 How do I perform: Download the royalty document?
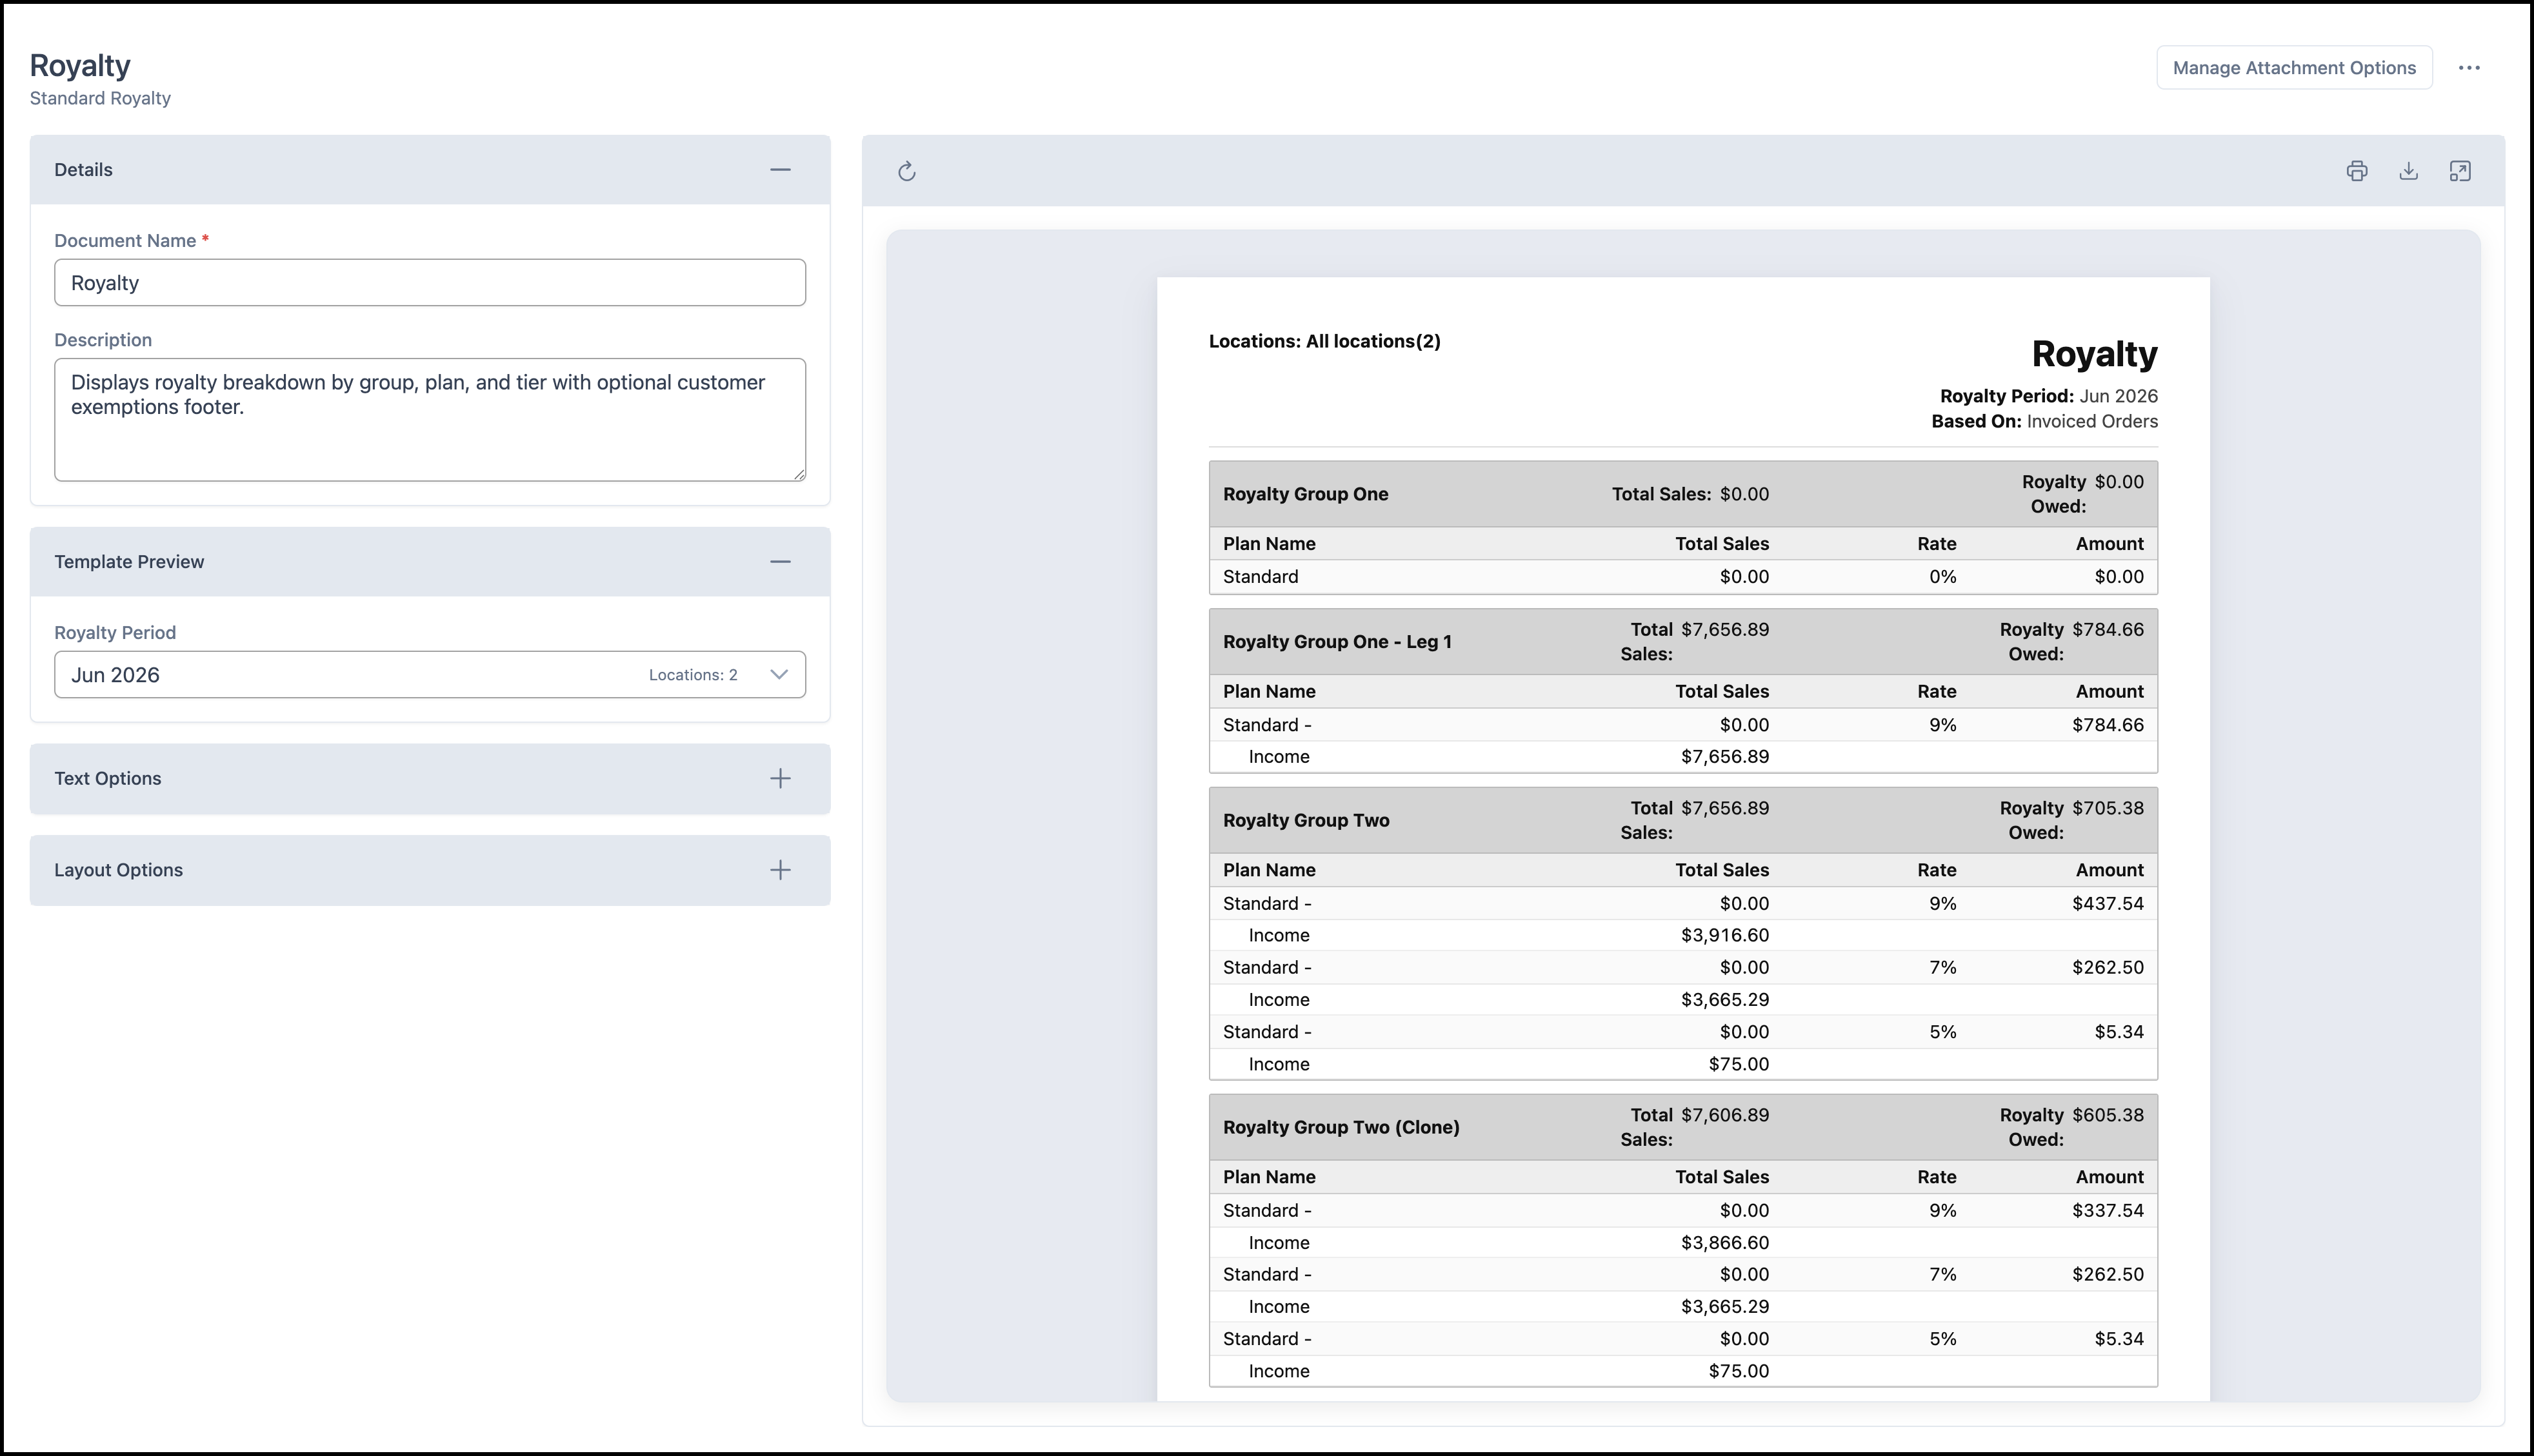[2408, 171]
